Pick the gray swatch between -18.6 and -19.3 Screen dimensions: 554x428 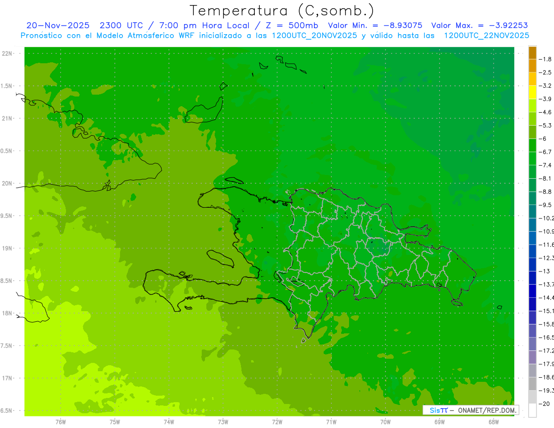tap(532, 384)
